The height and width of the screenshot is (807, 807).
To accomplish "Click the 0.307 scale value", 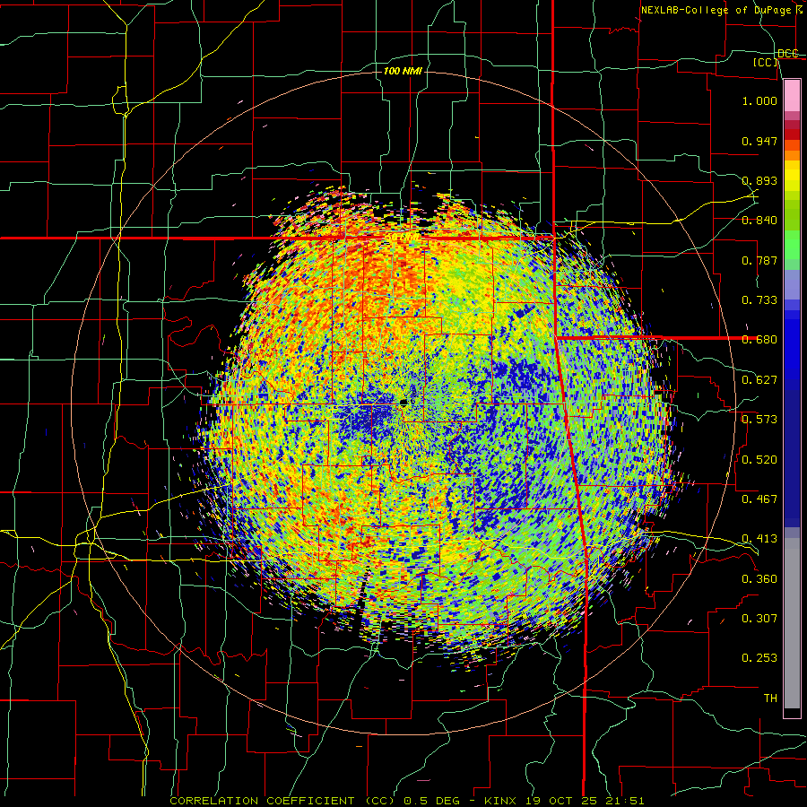I will pyautogui.click(x=759, y=618).
